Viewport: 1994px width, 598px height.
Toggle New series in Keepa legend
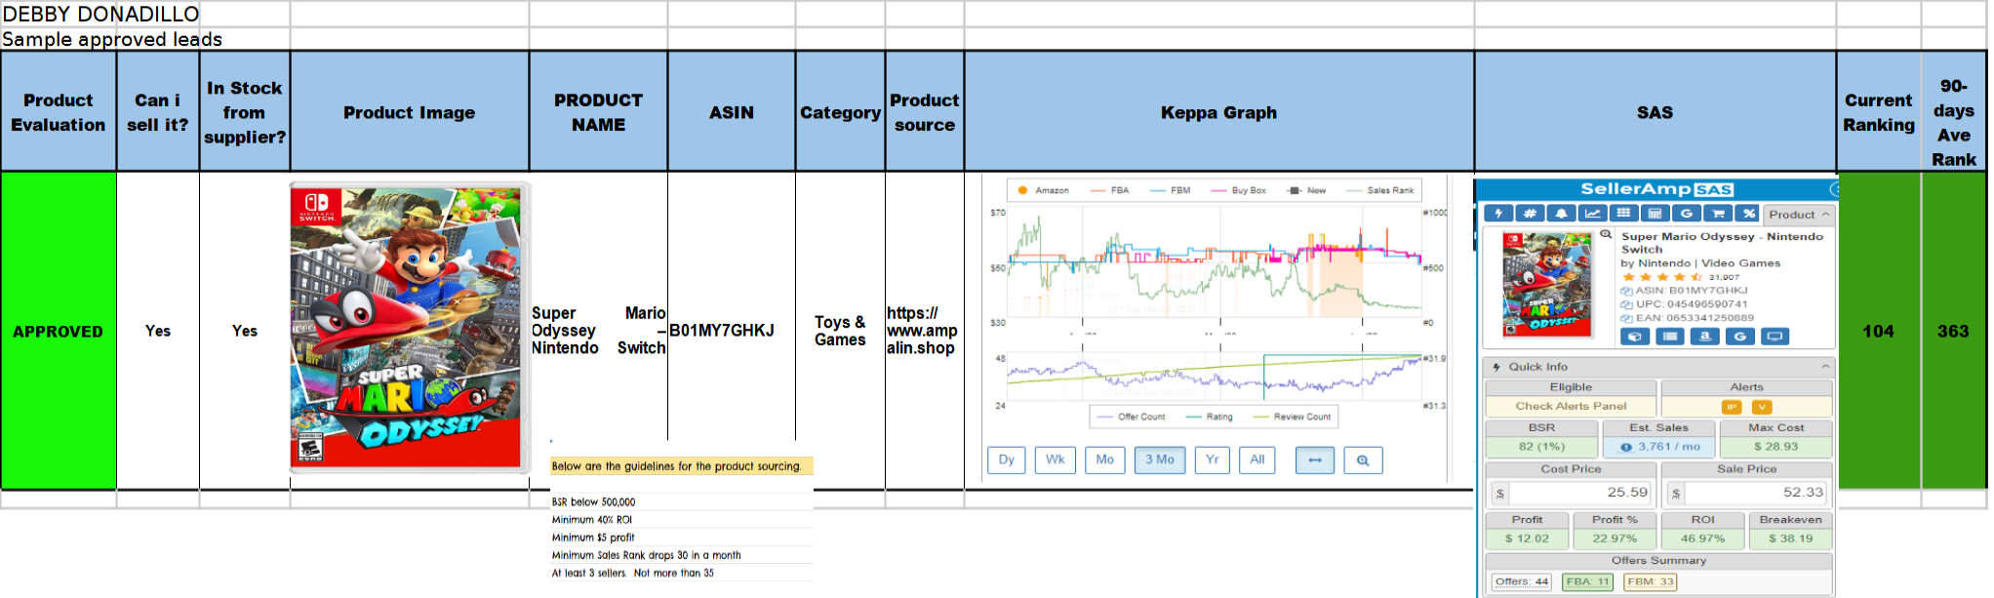[1306, 190]
